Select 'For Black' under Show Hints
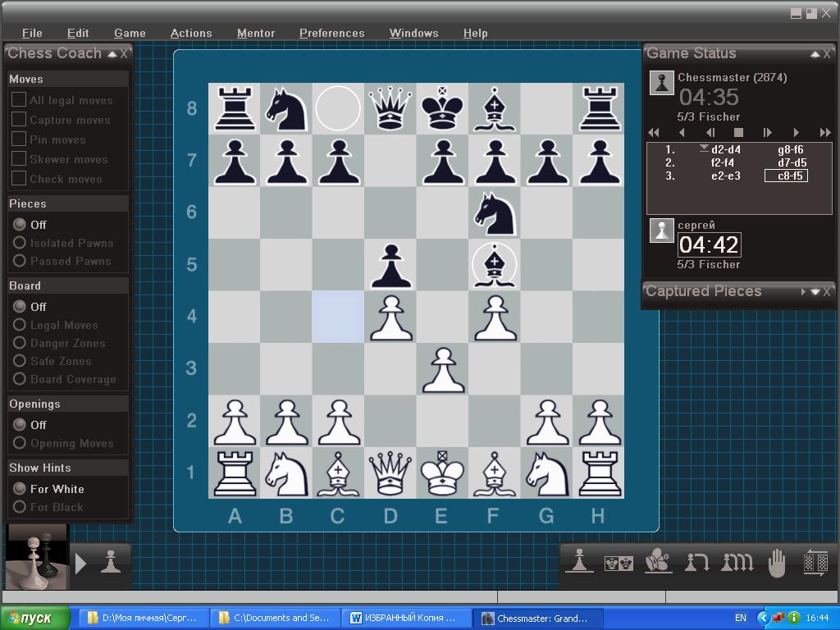The width and height of the screenshot is (840, 630). click(20, 507)
